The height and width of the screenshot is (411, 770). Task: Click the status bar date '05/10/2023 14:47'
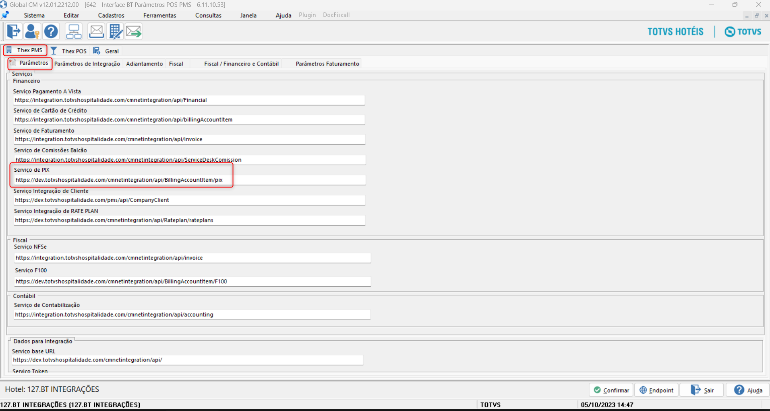(607, 405)
